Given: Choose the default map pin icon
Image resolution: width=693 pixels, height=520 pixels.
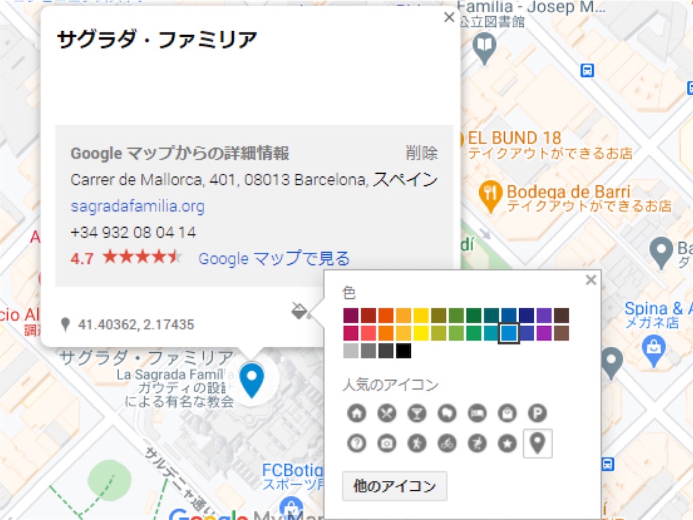Looking at the screenshot, I should (537, 443).
